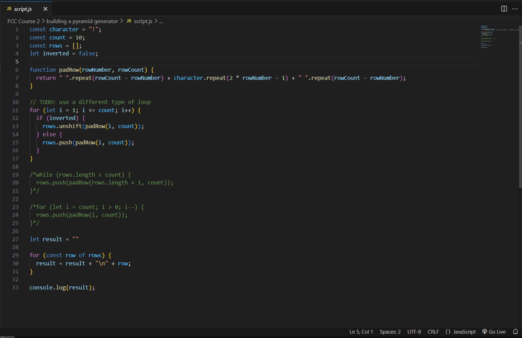Click the breadcrumb trailing ellipsis symbol
The width and height of the screenshot is (522, 338).
coord(161,21)
